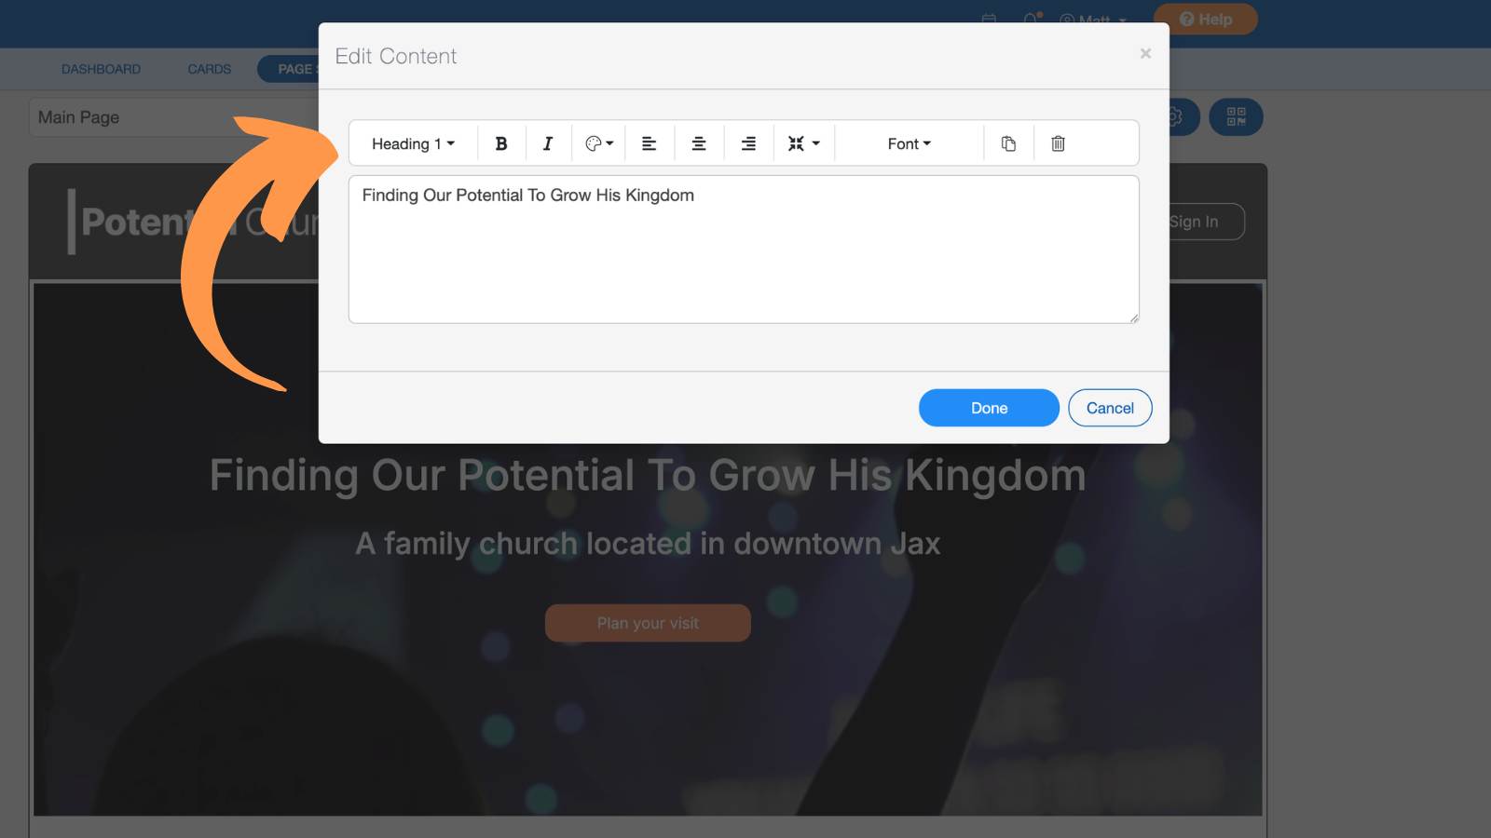Open the Font dropdown
This screenshot has width=1491, height=838.
(x=910, y=143)
